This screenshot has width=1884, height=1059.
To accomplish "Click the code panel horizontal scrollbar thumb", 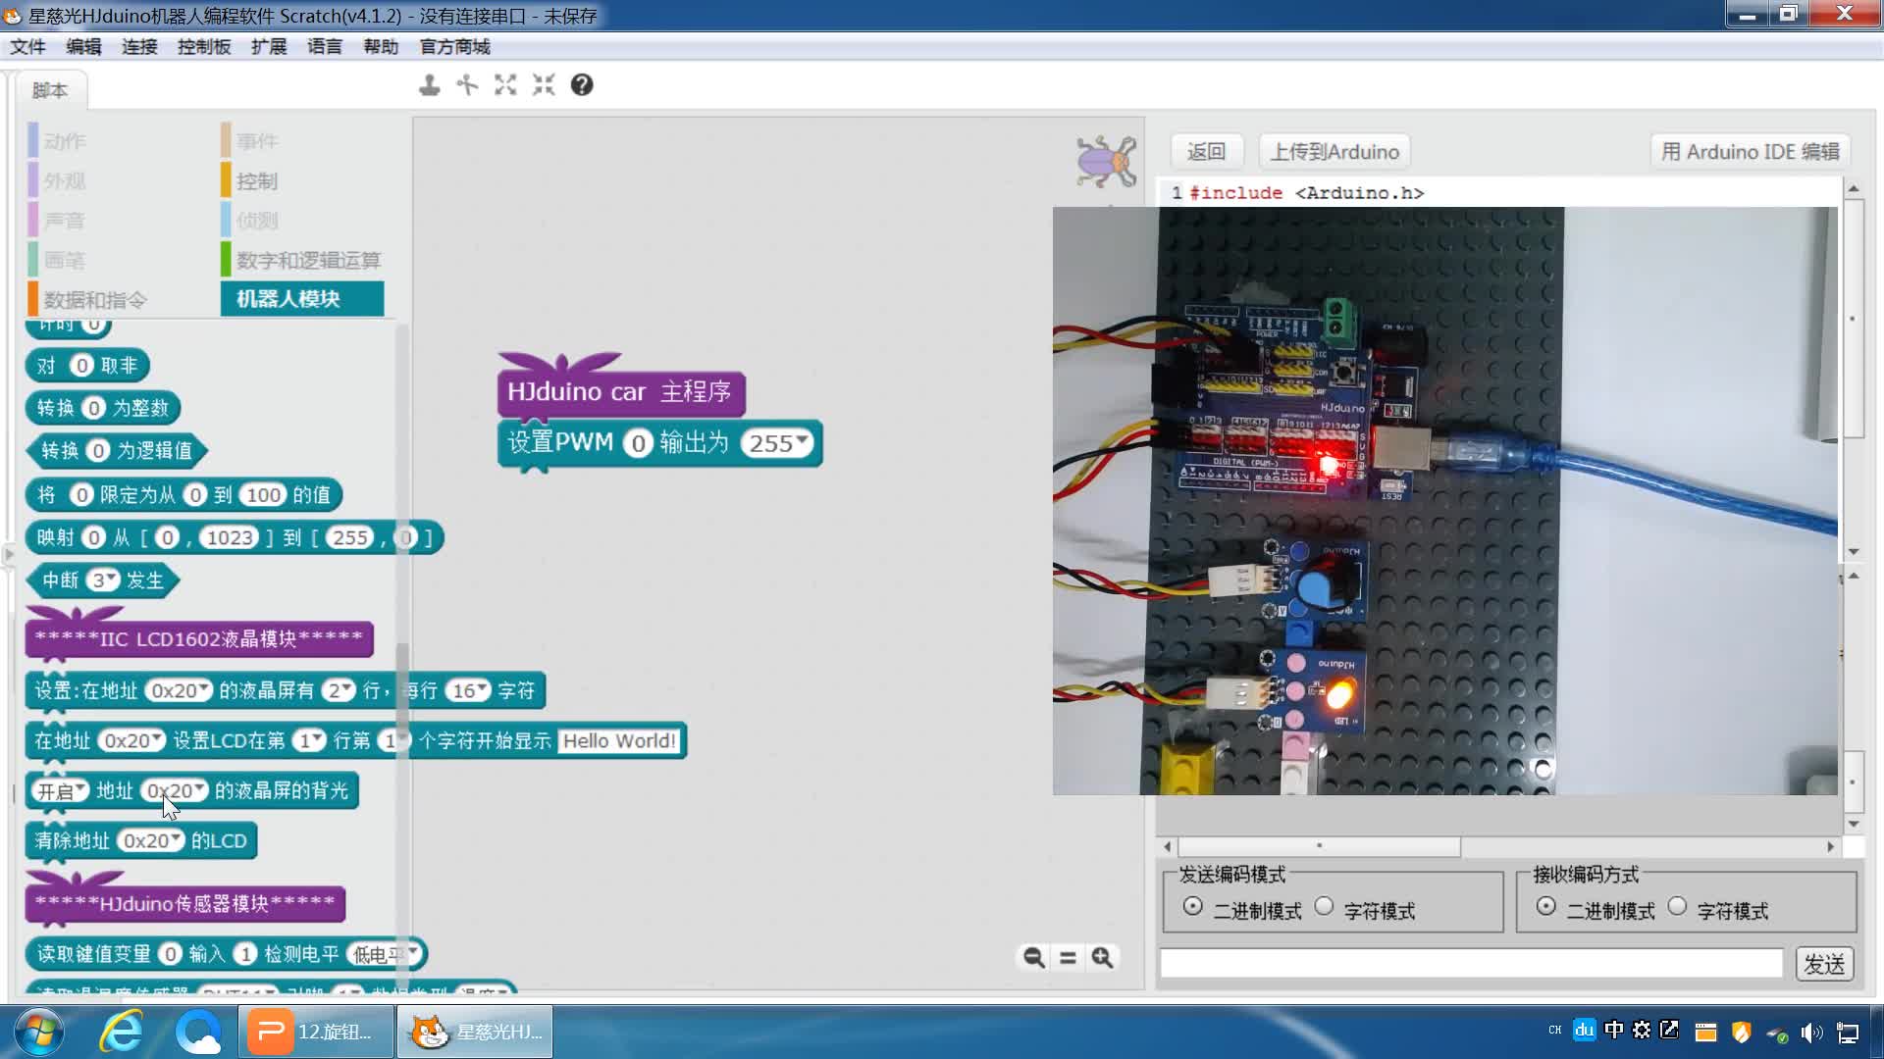I will coord(1319,846).
